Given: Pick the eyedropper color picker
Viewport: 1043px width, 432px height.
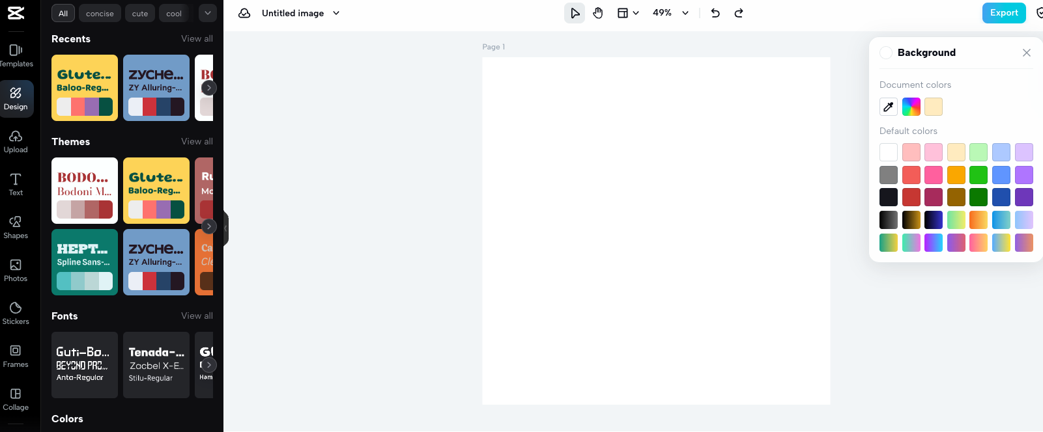Looking at the screenshot, I should 889,107.
